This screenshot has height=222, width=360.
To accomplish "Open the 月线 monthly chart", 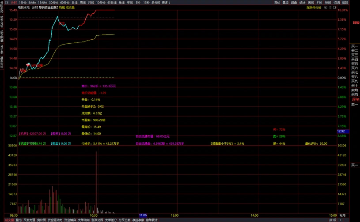I will 91,3.
